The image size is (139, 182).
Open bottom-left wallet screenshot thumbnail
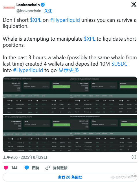point(36,133)
